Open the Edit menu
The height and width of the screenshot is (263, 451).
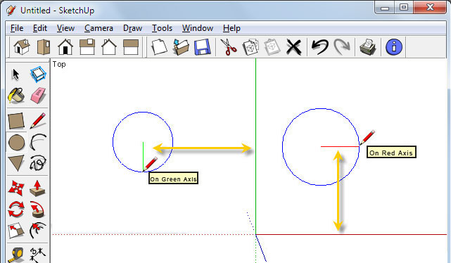tap(40, 28)
